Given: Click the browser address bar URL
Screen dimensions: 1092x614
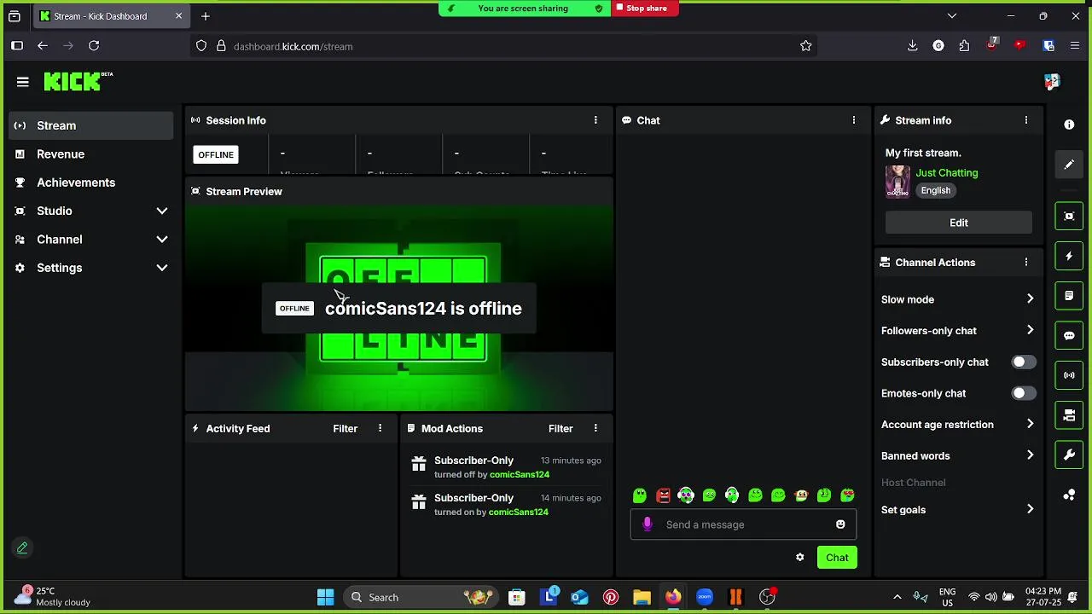Looking at the screenshot, I should click(293, 46).
